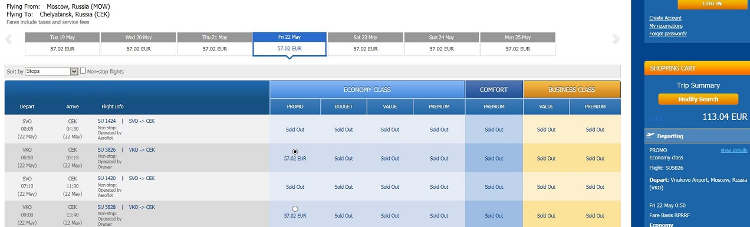
Task: Open view details link for departing flight
Action: point(733,150)
